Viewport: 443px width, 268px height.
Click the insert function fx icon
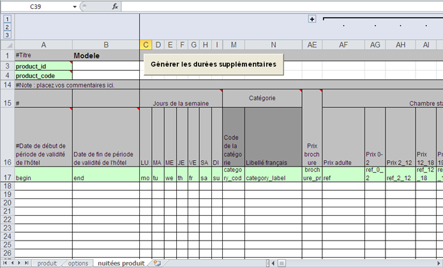tap(115, 6)
